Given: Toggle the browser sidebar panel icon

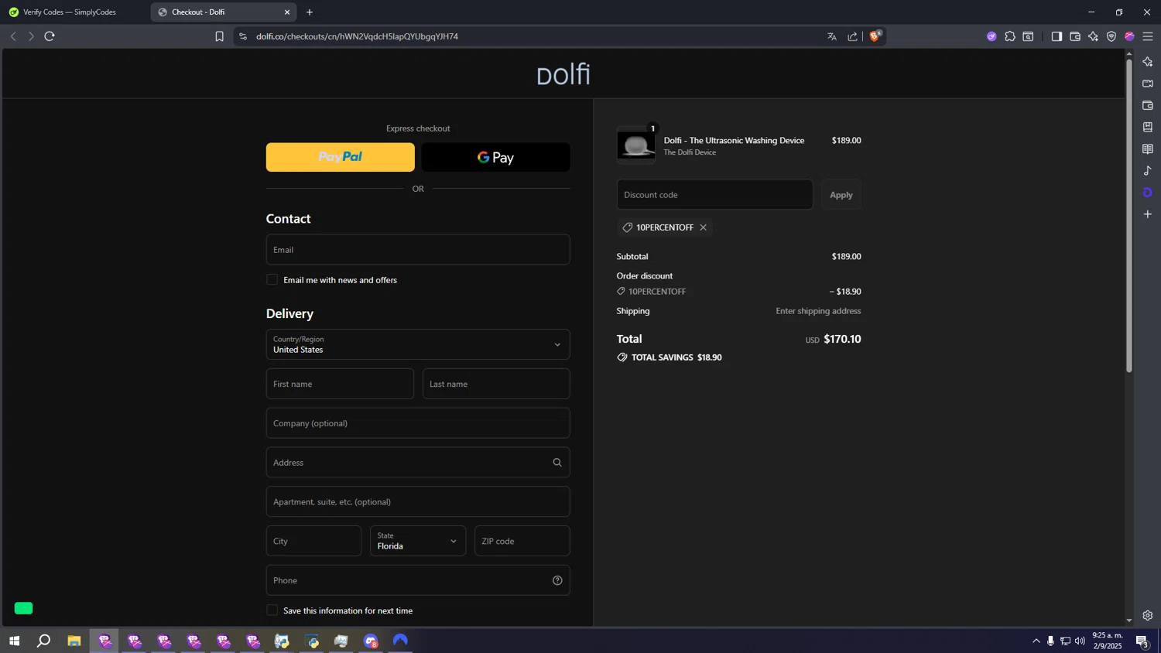Looking at the screenshot, I should pos(1057,36).
